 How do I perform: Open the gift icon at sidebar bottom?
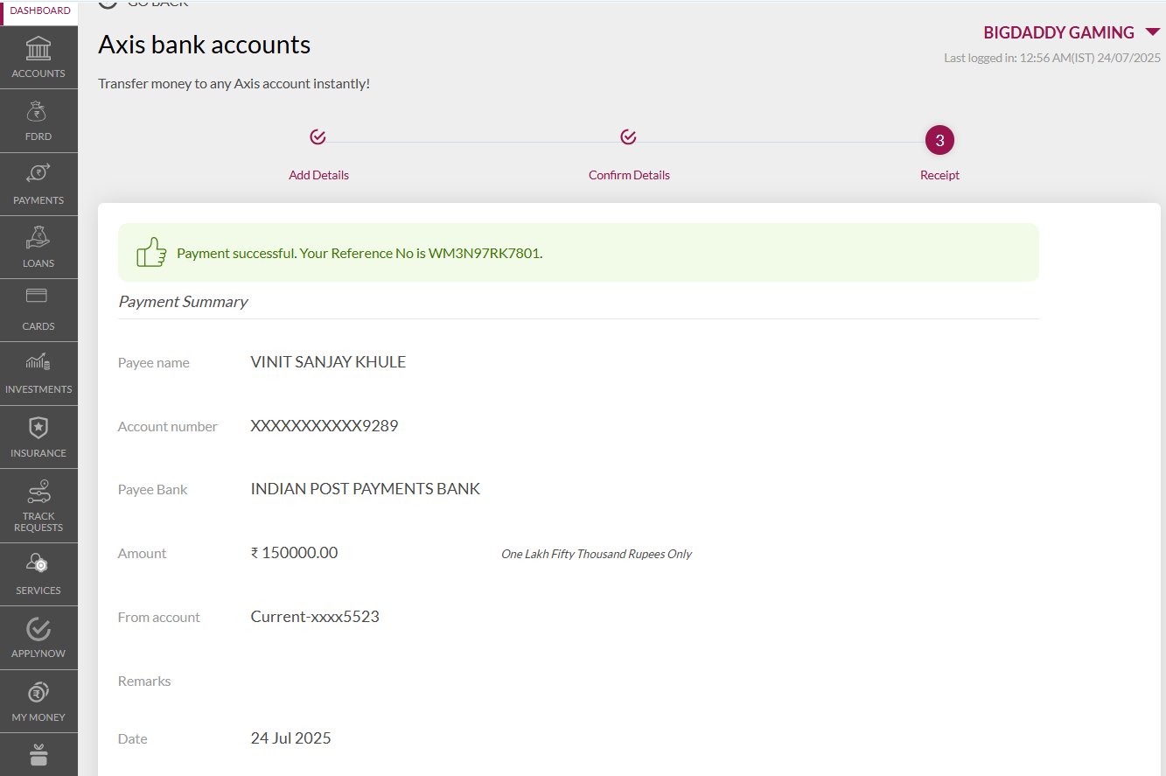point(38,754)
